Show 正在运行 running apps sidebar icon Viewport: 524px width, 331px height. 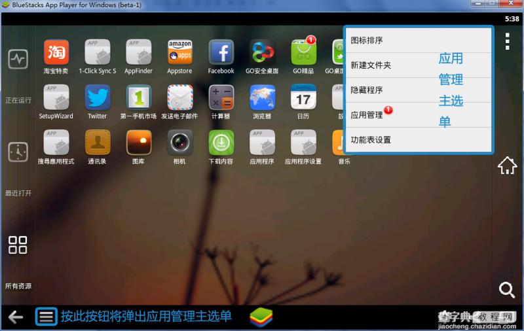point(18,59)
